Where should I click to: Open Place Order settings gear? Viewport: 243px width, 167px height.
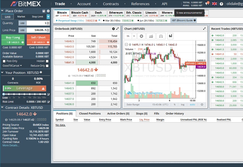(x=48, y=11)
